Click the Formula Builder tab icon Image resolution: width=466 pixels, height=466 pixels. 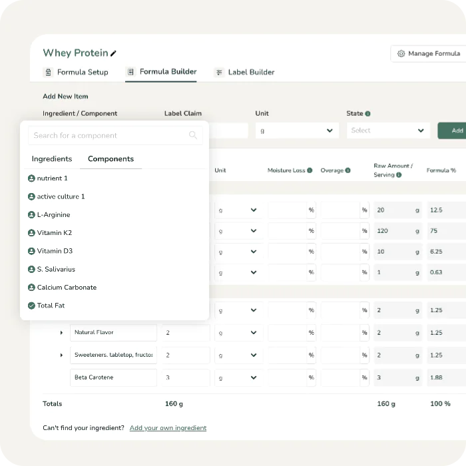coord(130,72)
